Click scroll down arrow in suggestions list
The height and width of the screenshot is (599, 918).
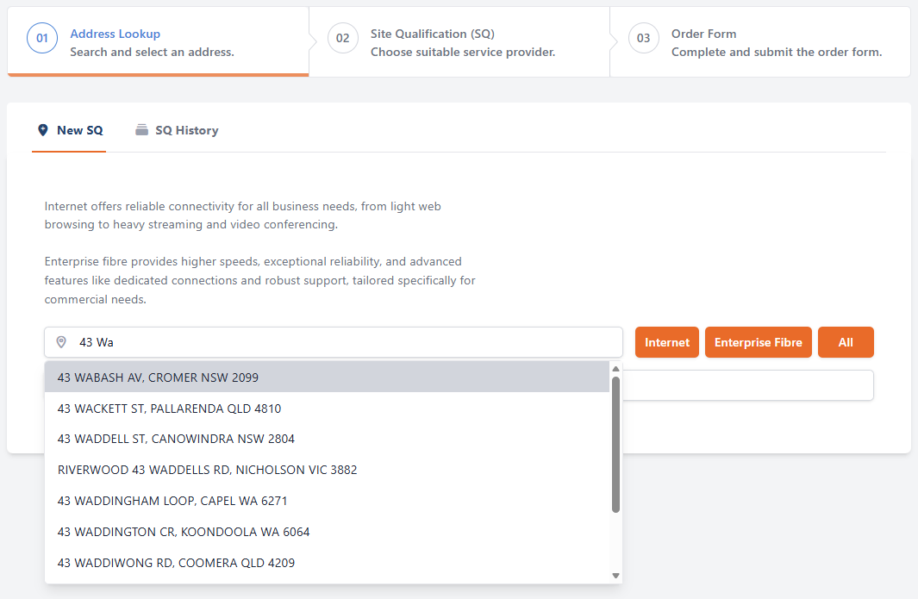(615, 576)
